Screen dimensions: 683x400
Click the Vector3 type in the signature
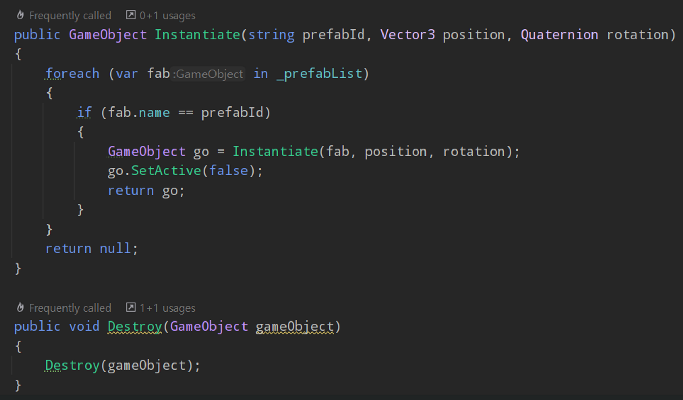(x=408, y=35)
